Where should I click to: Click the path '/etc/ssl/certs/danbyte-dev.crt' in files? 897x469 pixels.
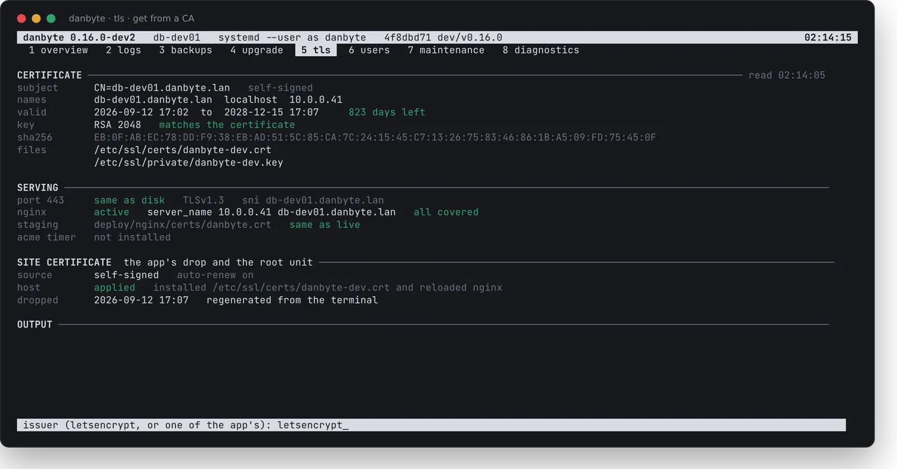pyautogui.click(x=183, y=150)
